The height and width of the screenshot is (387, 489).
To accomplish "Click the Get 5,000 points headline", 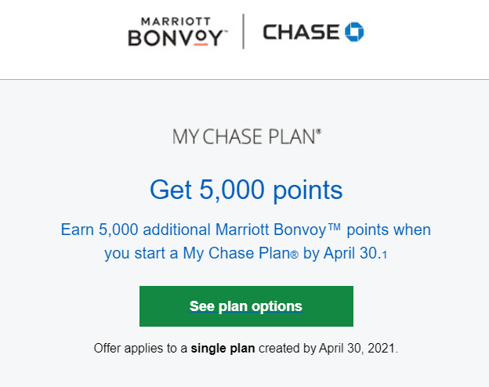I will pos(246,190).
